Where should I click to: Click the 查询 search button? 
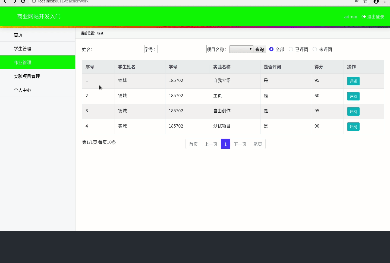[x=259, y=49]
